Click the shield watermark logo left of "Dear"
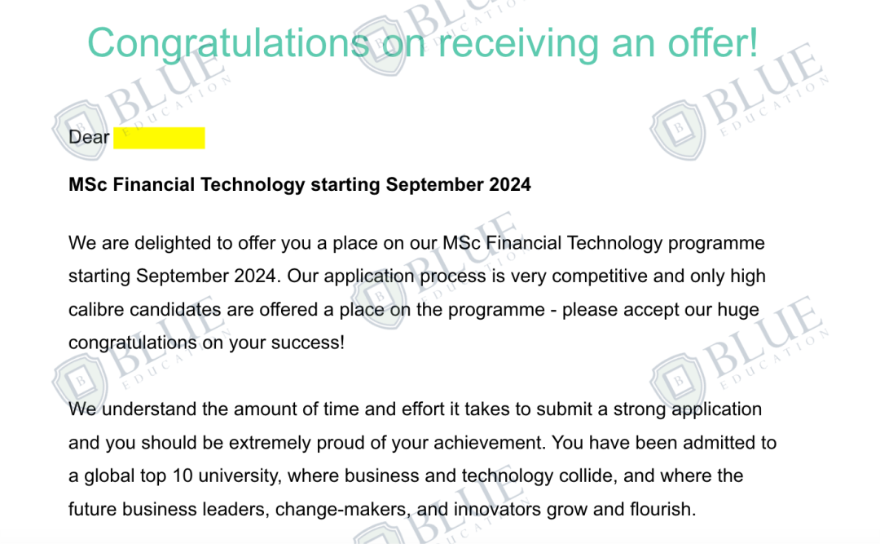The image size is (880, 544). [81, 130]
